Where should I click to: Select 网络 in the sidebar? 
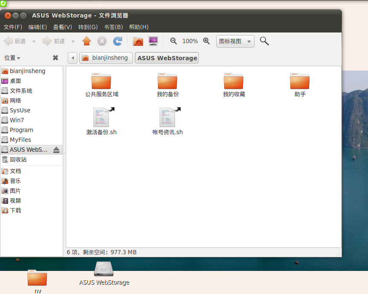pyautogui.click(x=32, y=100)
